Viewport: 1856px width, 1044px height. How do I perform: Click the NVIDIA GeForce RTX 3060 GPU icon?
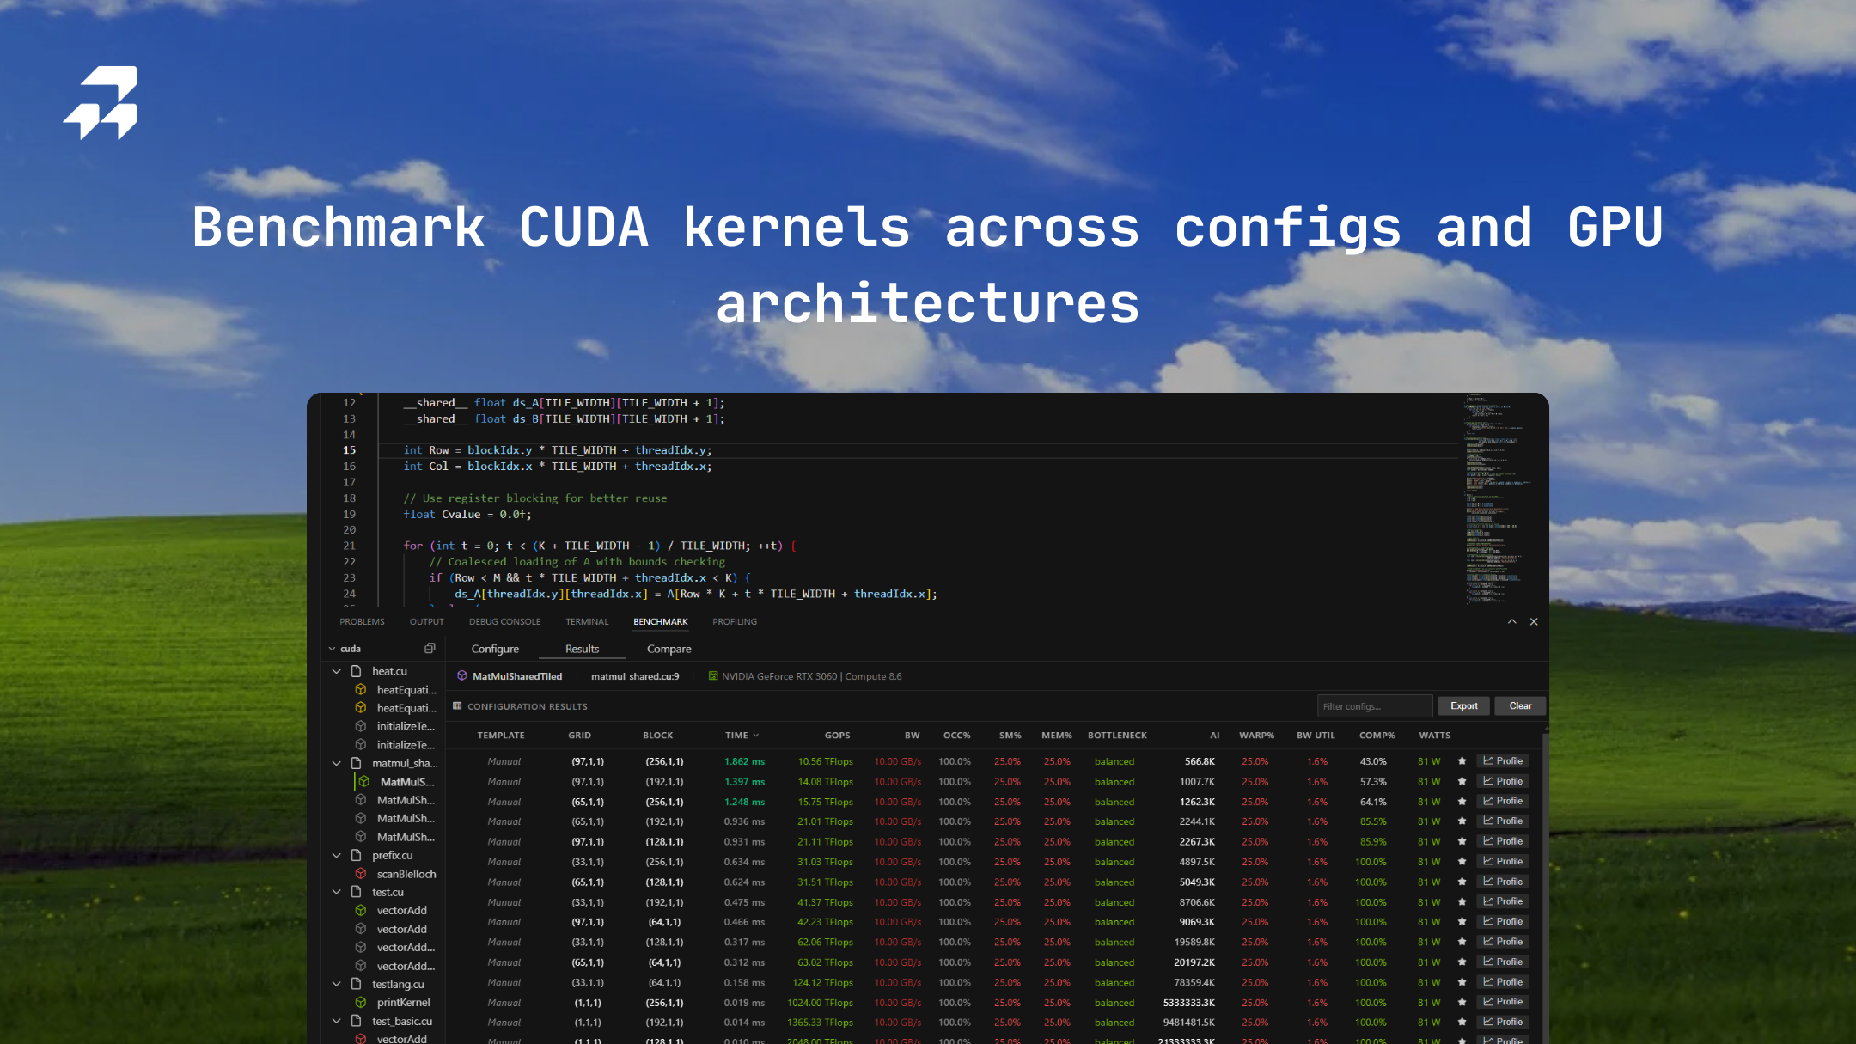click(712, 676)
